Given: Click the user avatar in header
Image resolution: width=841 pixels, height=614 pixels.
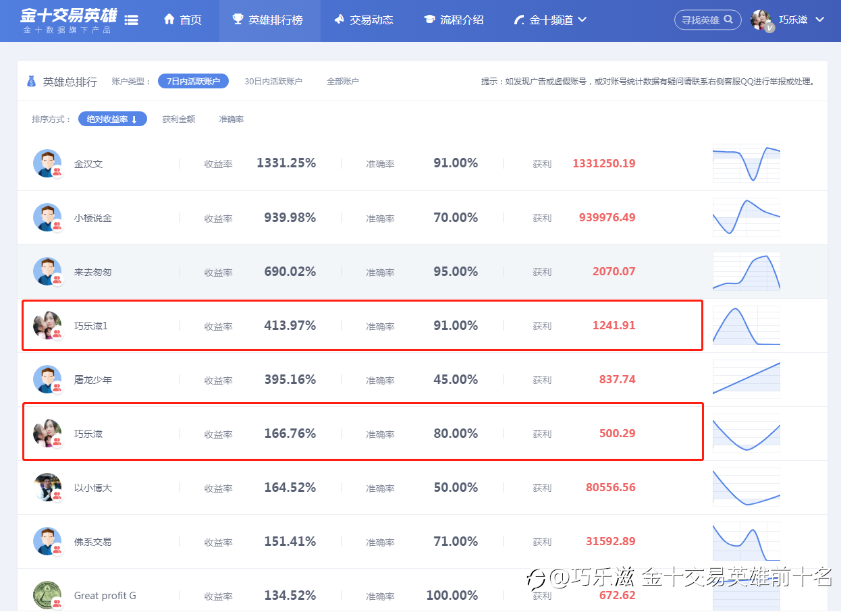Looking at the screenshot, I should click(761, 20).
